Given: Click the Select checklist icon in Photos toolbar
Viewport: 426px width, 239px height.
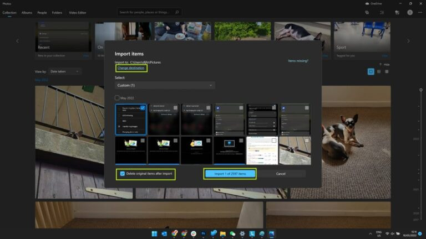Looking at the screenshot, I should coord(382,13).
